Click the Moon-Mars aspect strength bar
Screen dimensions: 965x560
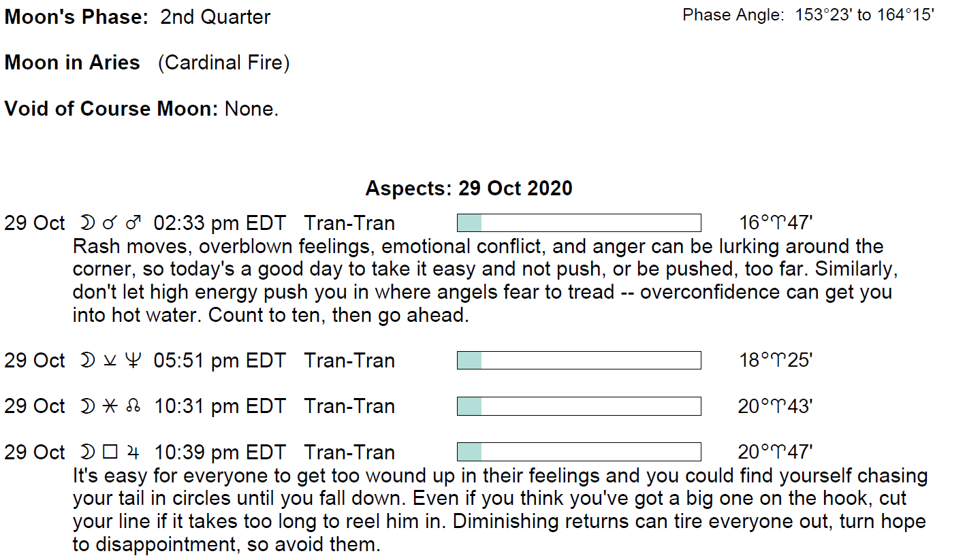click(578, 223)
